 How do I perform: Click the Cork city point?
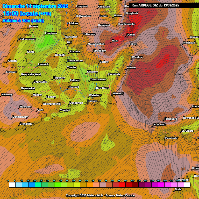[x=36, y=112]
